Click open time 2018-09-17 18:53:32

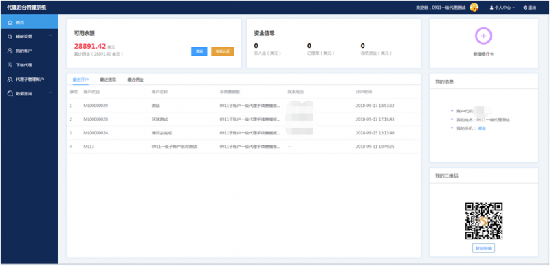click(375, 106)
